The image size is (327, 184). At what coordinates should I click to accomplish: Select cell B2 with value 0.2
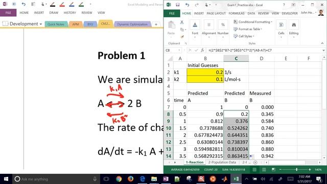click(x=205, y=73)
